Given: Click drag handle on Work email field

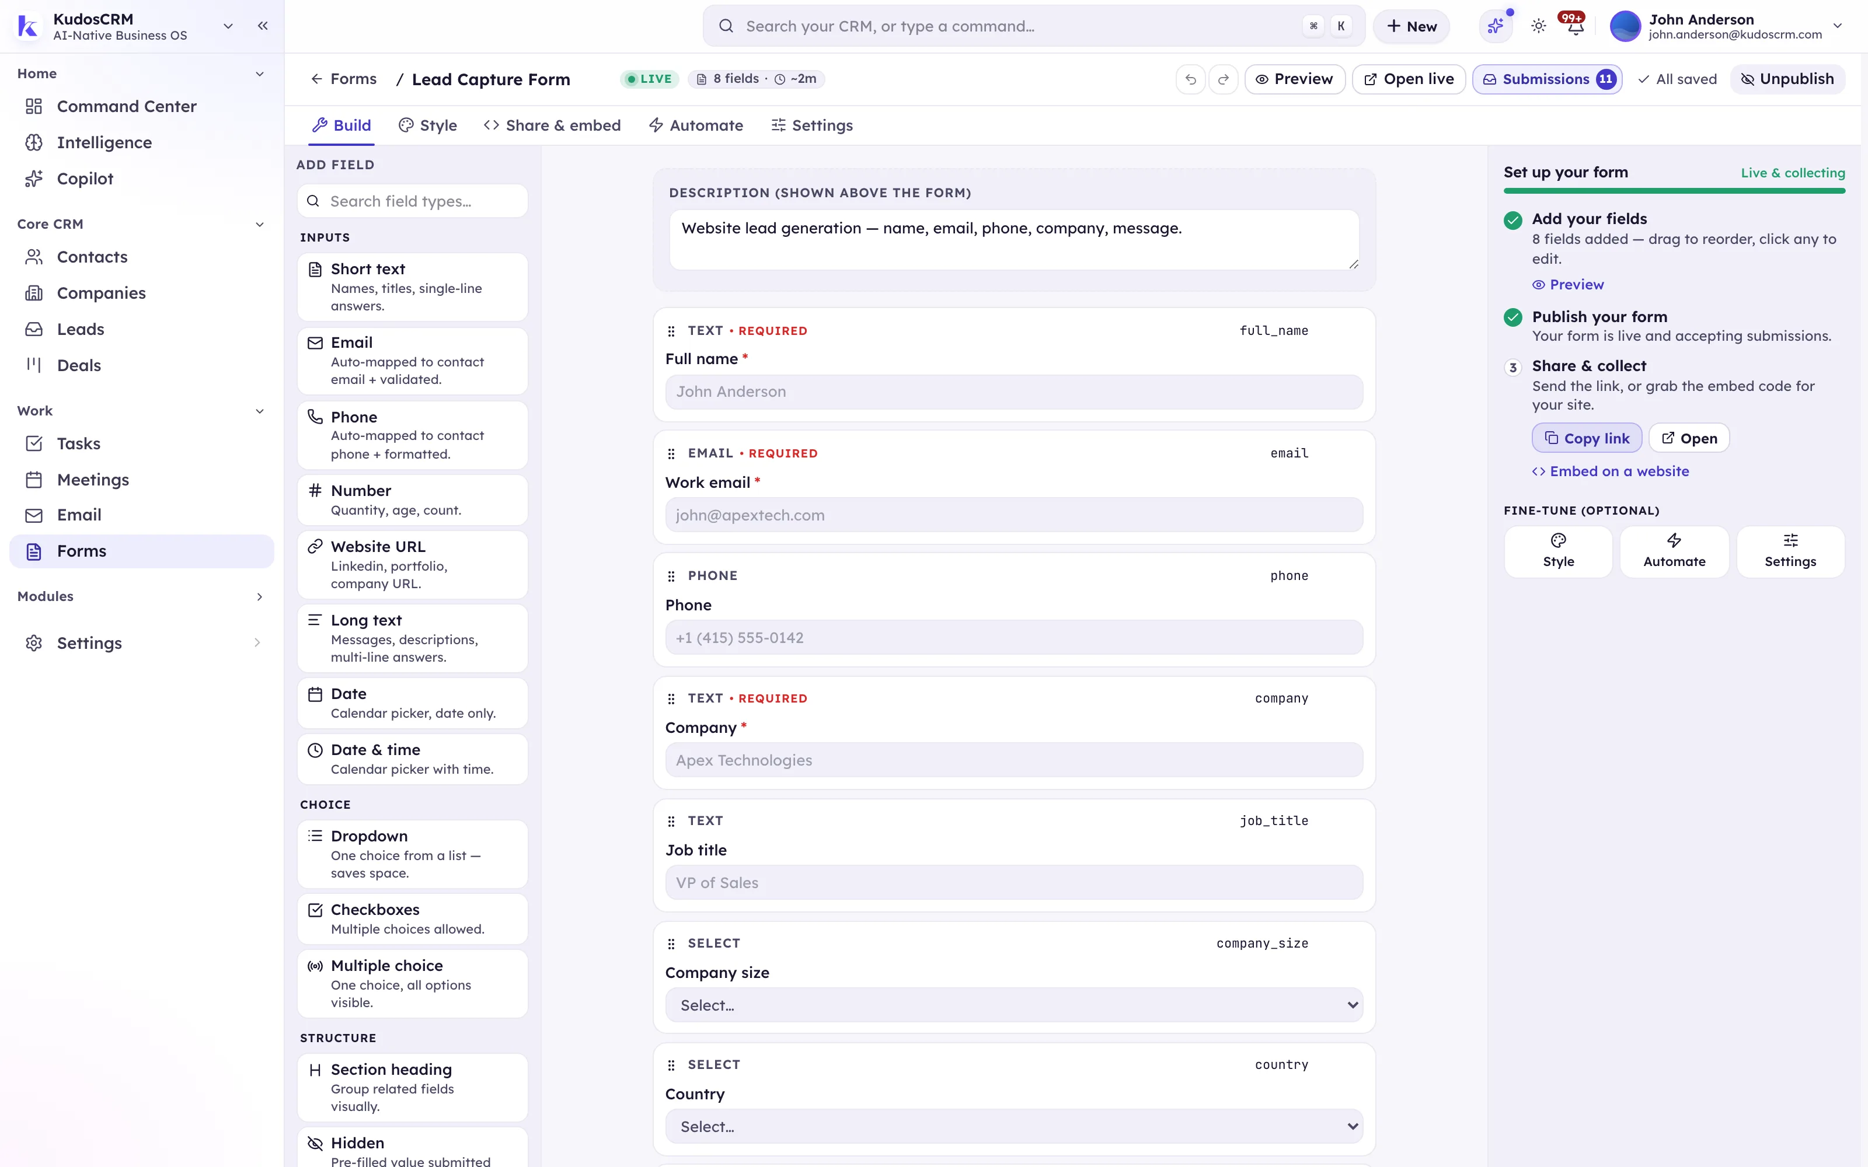Looking at the screenshot, I should [x=671, y=454].
